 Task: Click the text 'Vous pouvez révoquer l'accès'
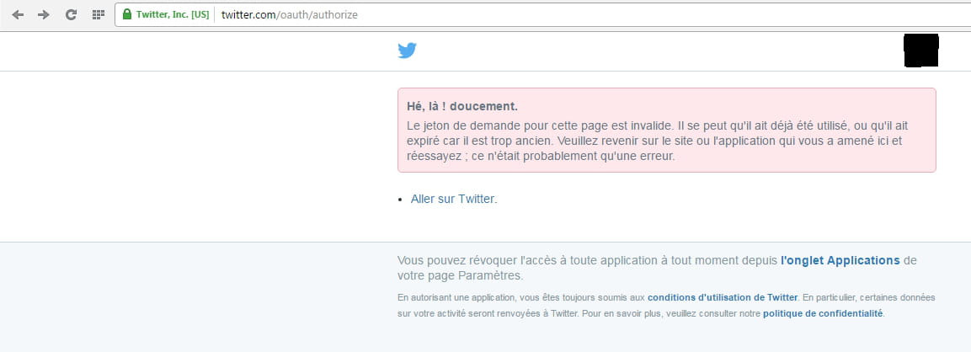476,260
